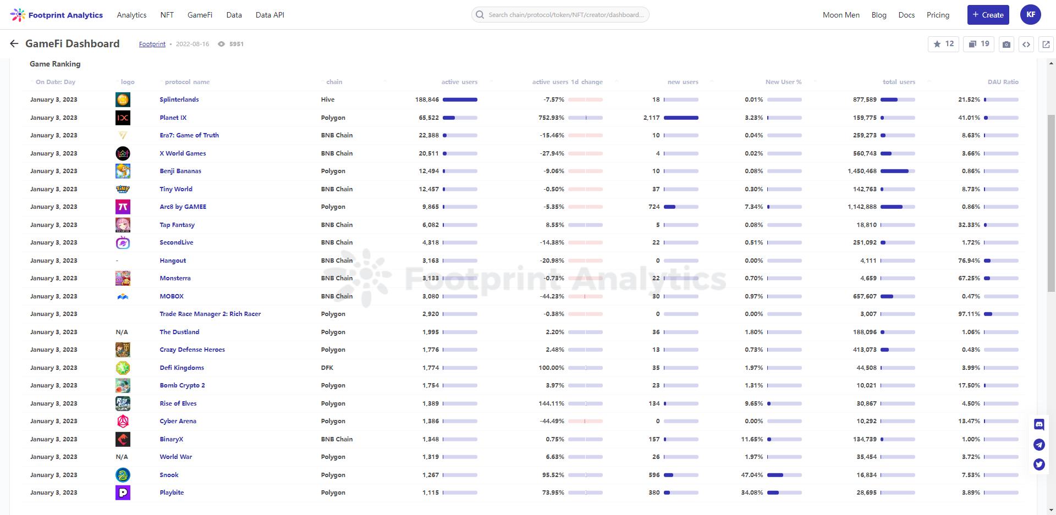Sort table by DAU Ratio column
The width and height of the screenshot is (1056, 515).
point(1003,82)
